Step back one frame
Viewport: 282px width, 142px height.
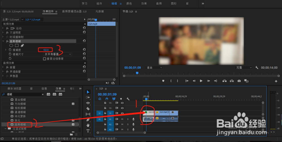pos(194,81)
